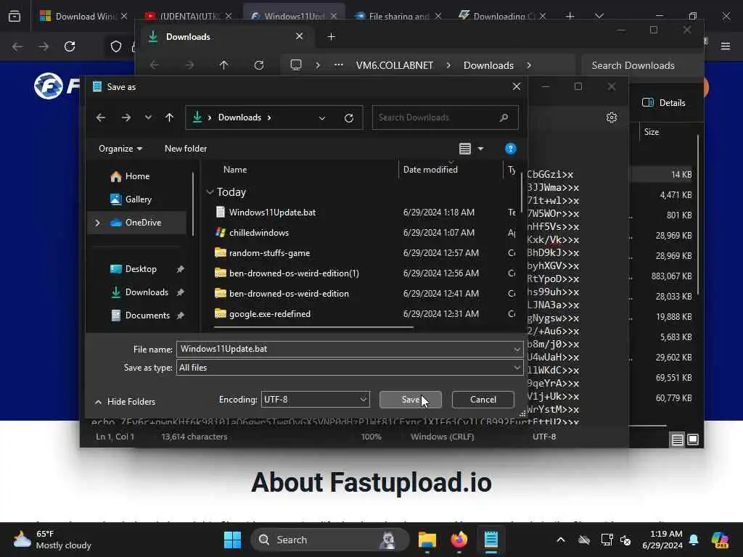The image size is (743, 557).
Task: Collapse the Today group
Action: [x=210, y=192]
